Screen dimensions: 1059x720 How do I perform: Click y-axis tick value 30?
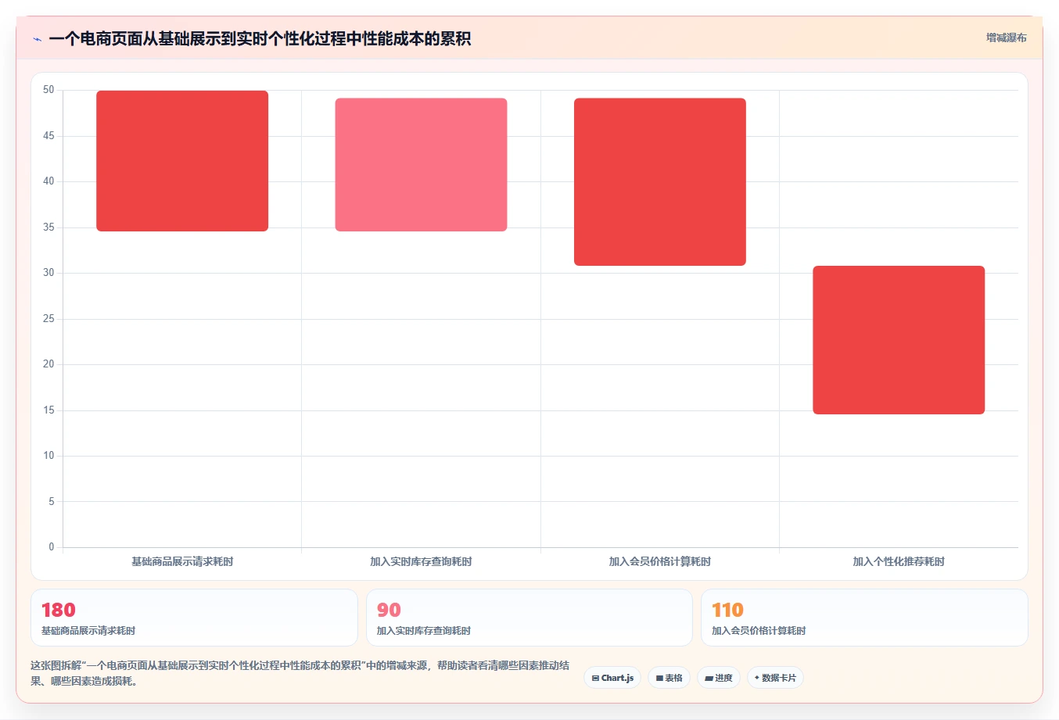tap(48, 273)
